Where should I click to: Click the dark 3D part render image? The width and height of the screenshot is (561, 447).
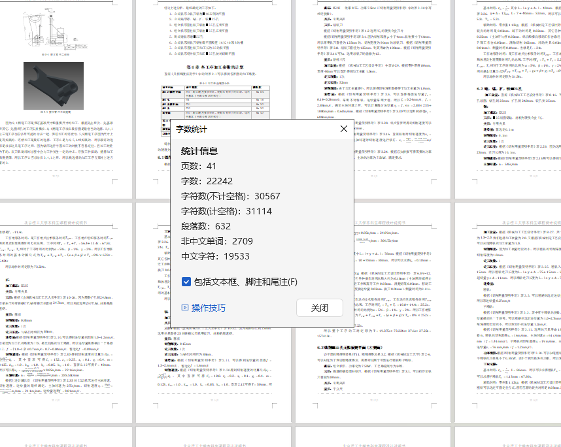point(54,86)
